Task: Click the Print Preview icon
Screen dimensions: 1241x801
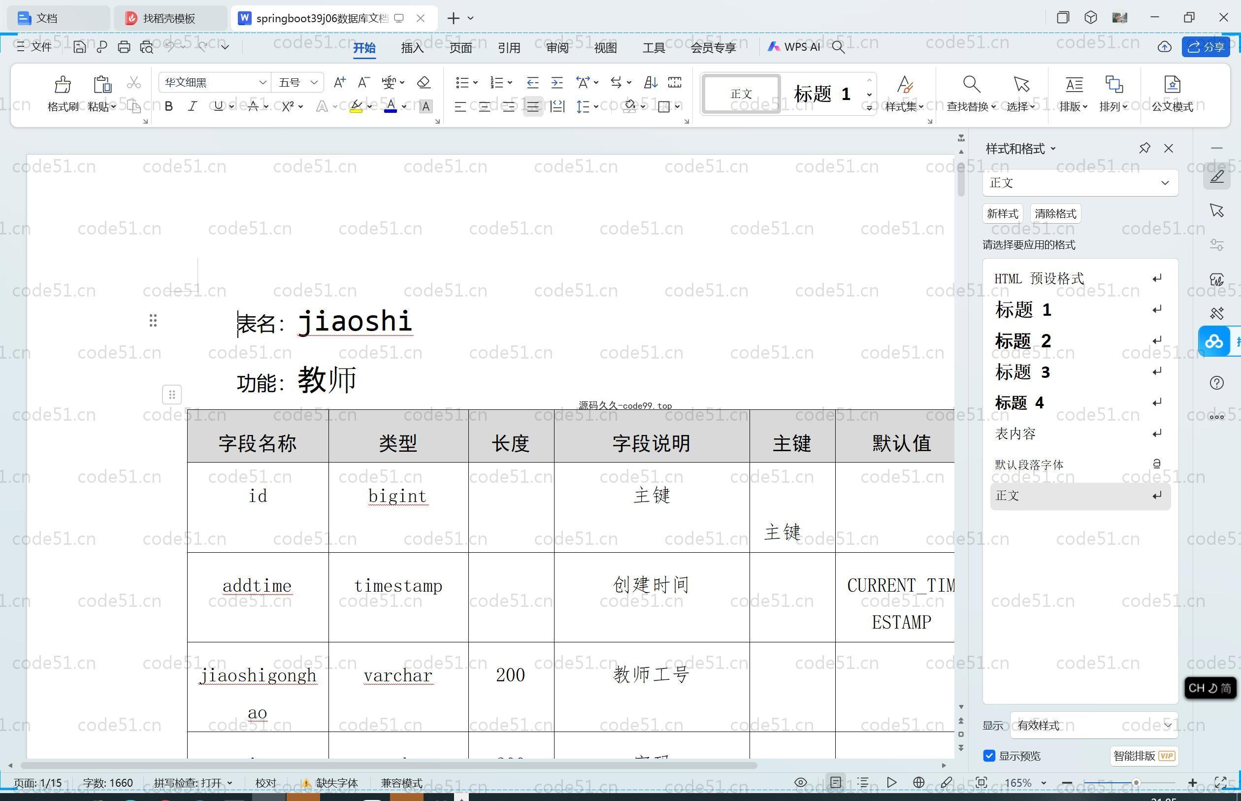Action: [147, 47]
